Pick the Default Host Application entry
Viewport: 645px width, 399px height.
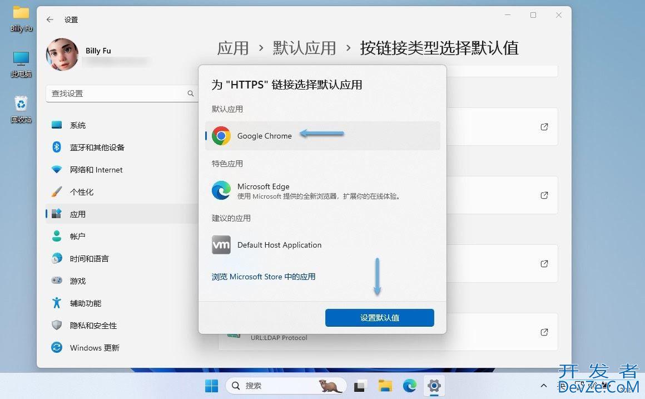click(322, 245)
